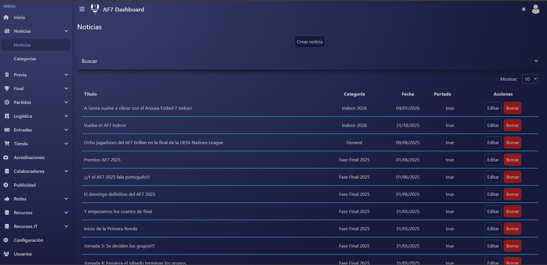Click the shopping cart icon beside Tienda
Screen dimensions: 547x265
[x=7, y=144]
